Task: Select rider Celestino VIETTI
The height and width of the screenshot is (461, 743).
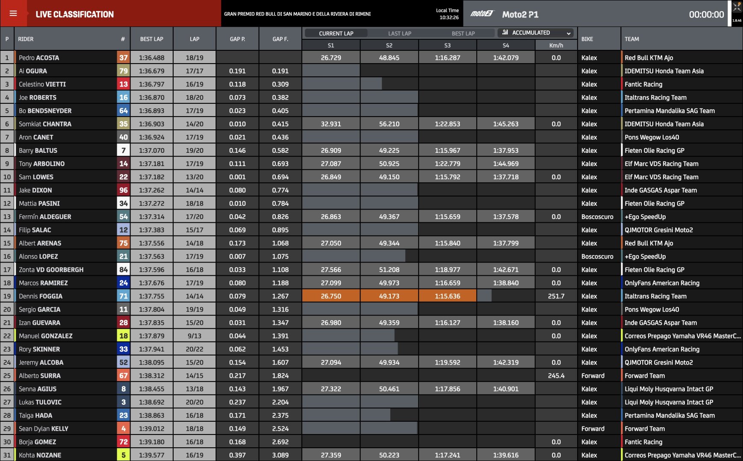Action: tap(42, 84)
